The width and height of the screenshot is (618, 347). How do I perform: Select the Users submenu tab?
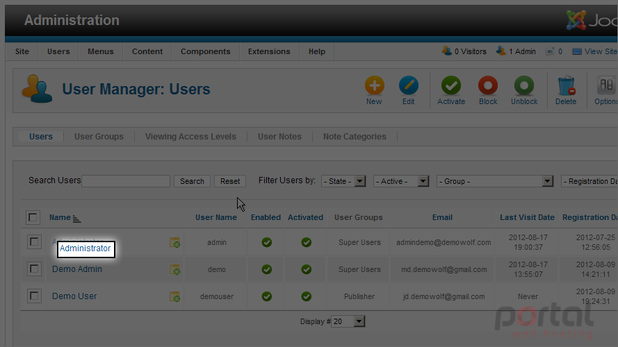tap(41, 137)
